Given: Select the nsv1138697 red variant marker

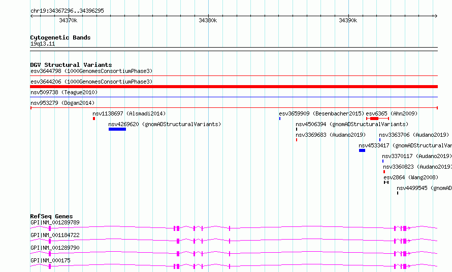Looking at the screenshot, I should (x=94, y=119).
